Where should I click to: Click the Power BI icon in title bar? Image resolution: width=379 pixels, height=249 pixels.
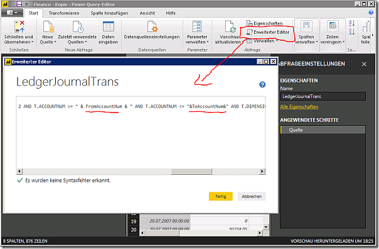5,4
